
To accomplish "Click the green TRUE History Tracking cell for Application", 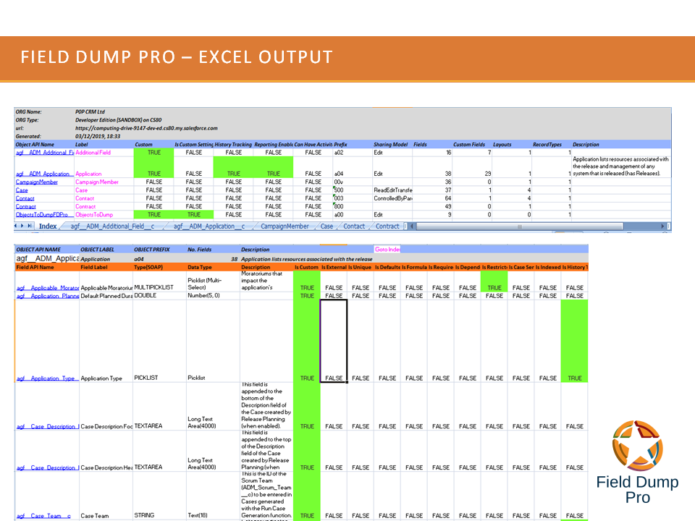I will click(233, 174).
